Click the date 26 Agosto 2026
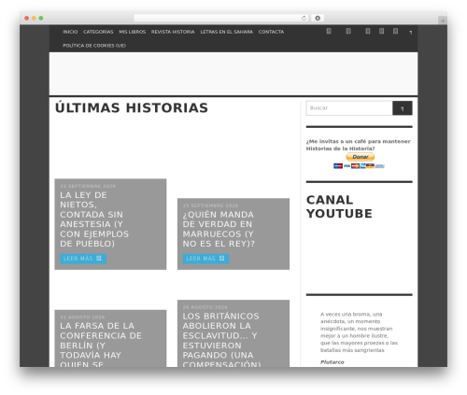 (205, 307)
